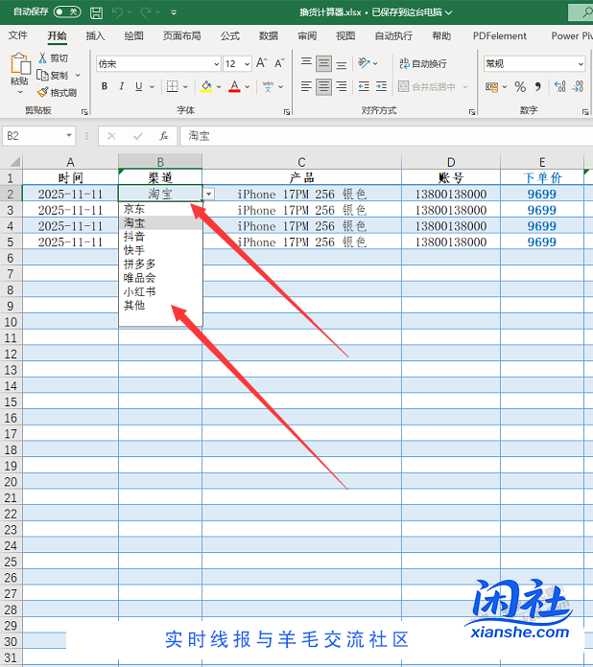Open the PDFelement ribbon tab

click(500, 35)
